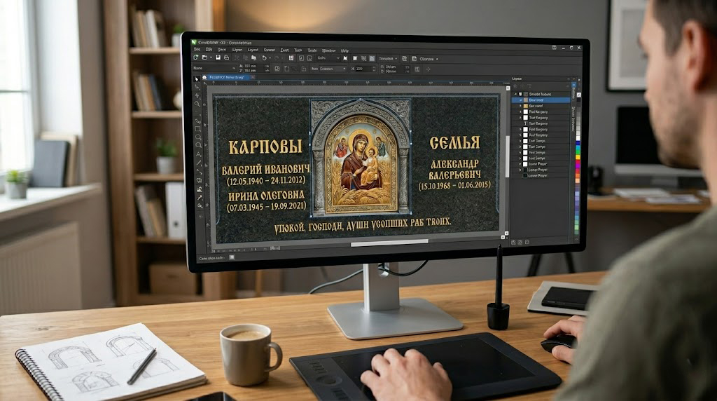Image resolution: width=717 pixels, height=401 pixels.
Task: Click the crosshair icon on property bar
Action: tap(428, 69)
